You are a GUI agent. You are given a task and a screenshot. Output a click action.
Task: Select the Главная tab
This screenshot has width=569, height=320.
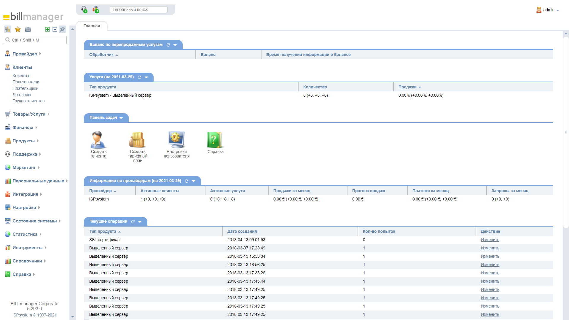(x=92, y=26)
